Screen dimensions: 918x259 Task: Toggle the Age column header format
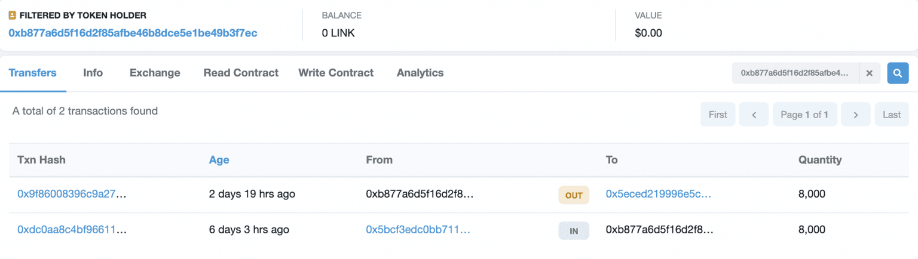219,160
